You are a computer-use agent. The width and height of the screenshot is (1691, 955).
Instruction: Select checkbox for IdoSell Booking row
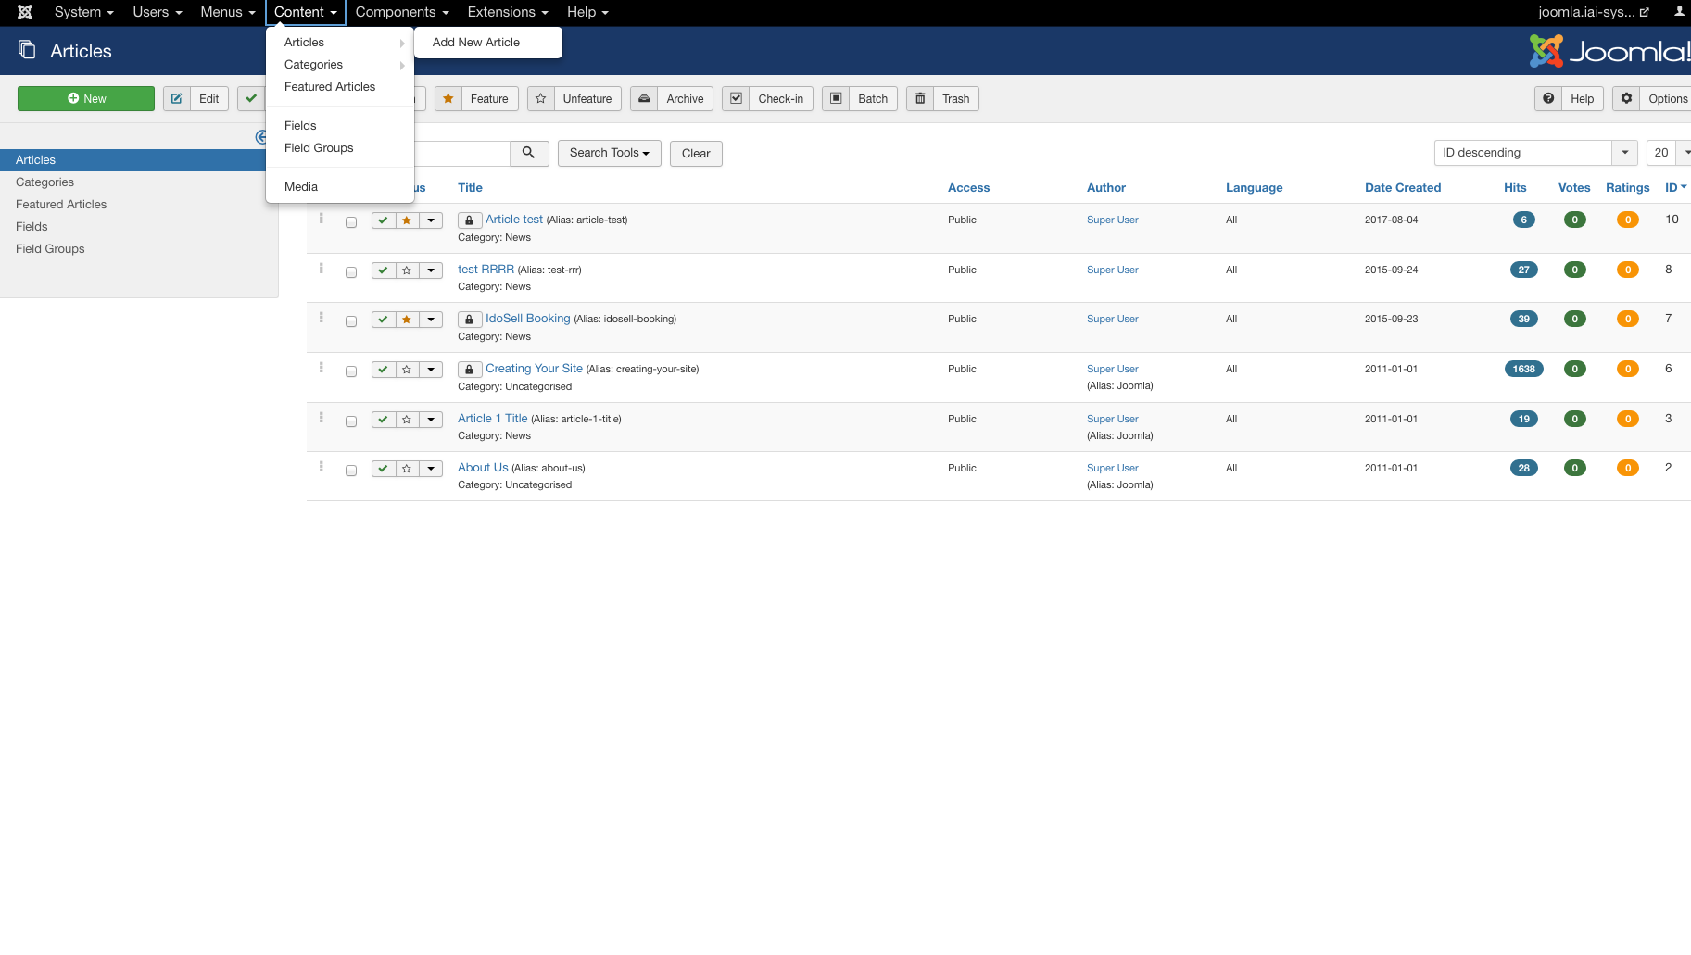tap(351, 321)
